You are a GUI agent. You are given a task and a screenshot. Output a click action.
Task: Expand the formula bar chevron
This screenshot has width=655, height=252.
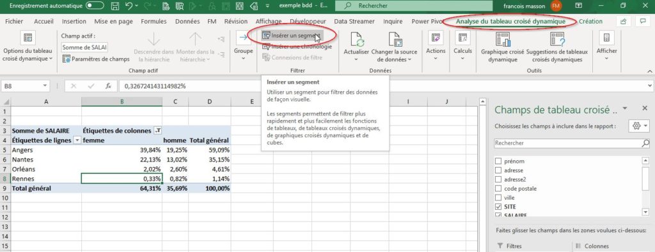[650, 85]
